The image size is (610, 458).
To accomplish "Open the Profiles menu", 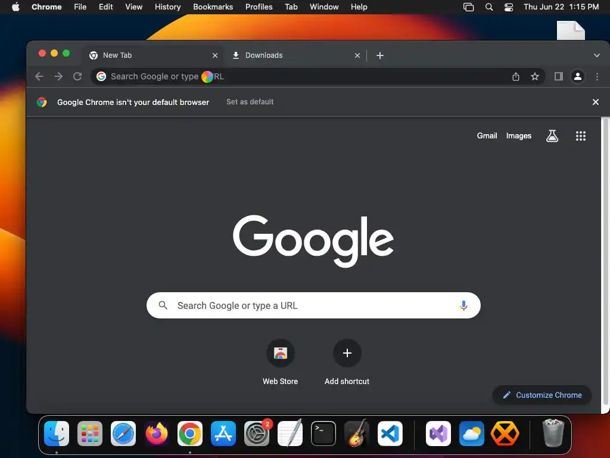I will point(259,7).
